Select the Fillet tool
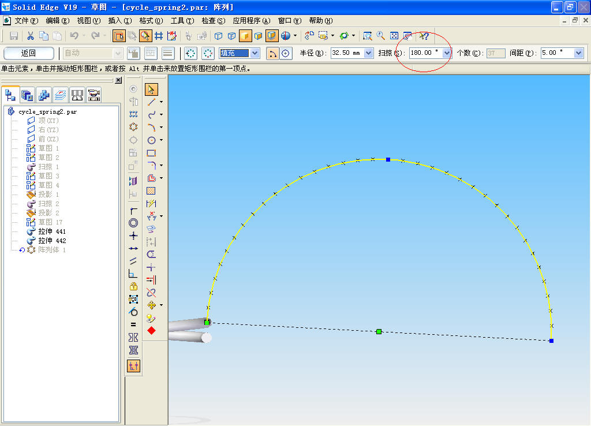 pyautogui.click(x=151, y=166)
